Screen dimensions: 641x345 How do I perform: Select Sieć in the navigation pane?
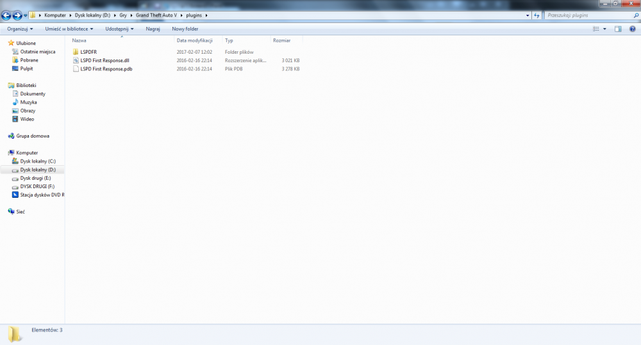click(x=21, y=212)
